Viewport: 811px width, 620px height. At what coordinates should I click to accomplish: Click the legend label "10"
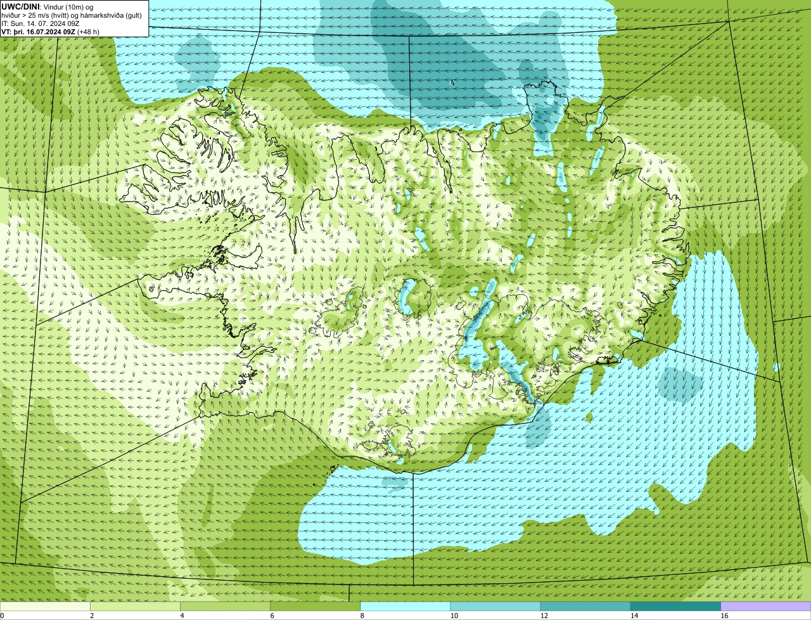coord(454,616)
